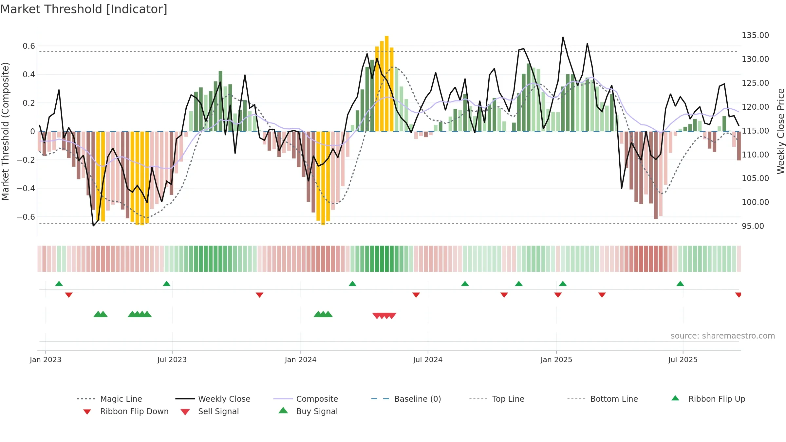
Task: Click the buy signal cluster around May 2023
Action: pos(140,314)
